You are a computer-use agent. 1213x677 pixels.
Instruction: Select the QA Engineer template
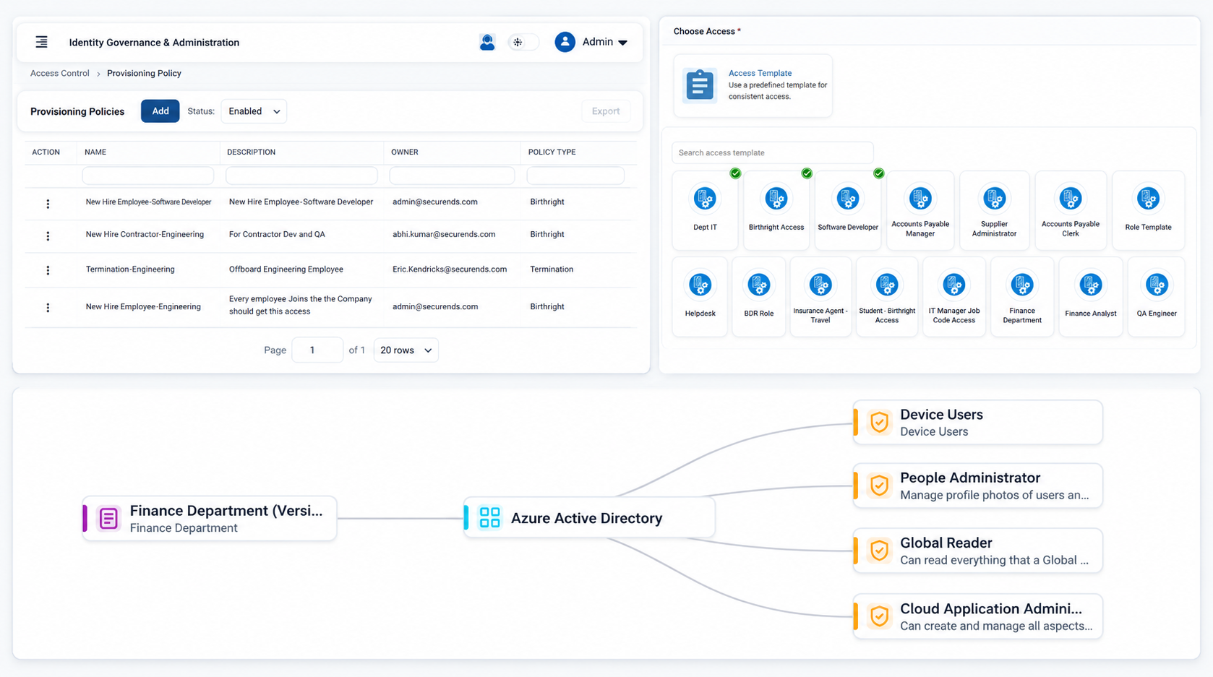(1157, 297)
